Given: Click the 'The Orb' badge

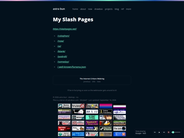Looking at the screenshot, I should [x=120, y=128].
